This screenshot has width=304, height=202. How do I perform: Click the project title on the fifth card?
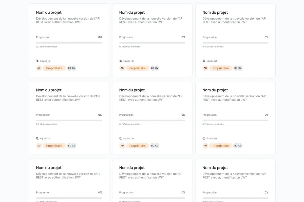[132, 90]
